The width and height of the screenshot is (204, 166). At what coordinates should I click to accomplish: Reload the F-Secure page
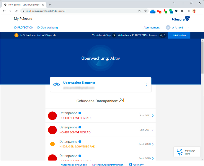[x=16, y=11]
